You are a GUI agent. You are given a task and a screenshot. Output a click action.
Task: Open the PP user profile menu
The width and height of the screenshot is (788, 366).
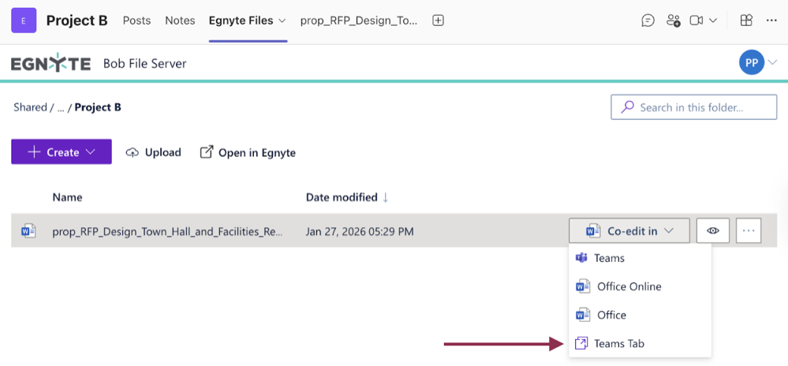click(x=752, y=63)
